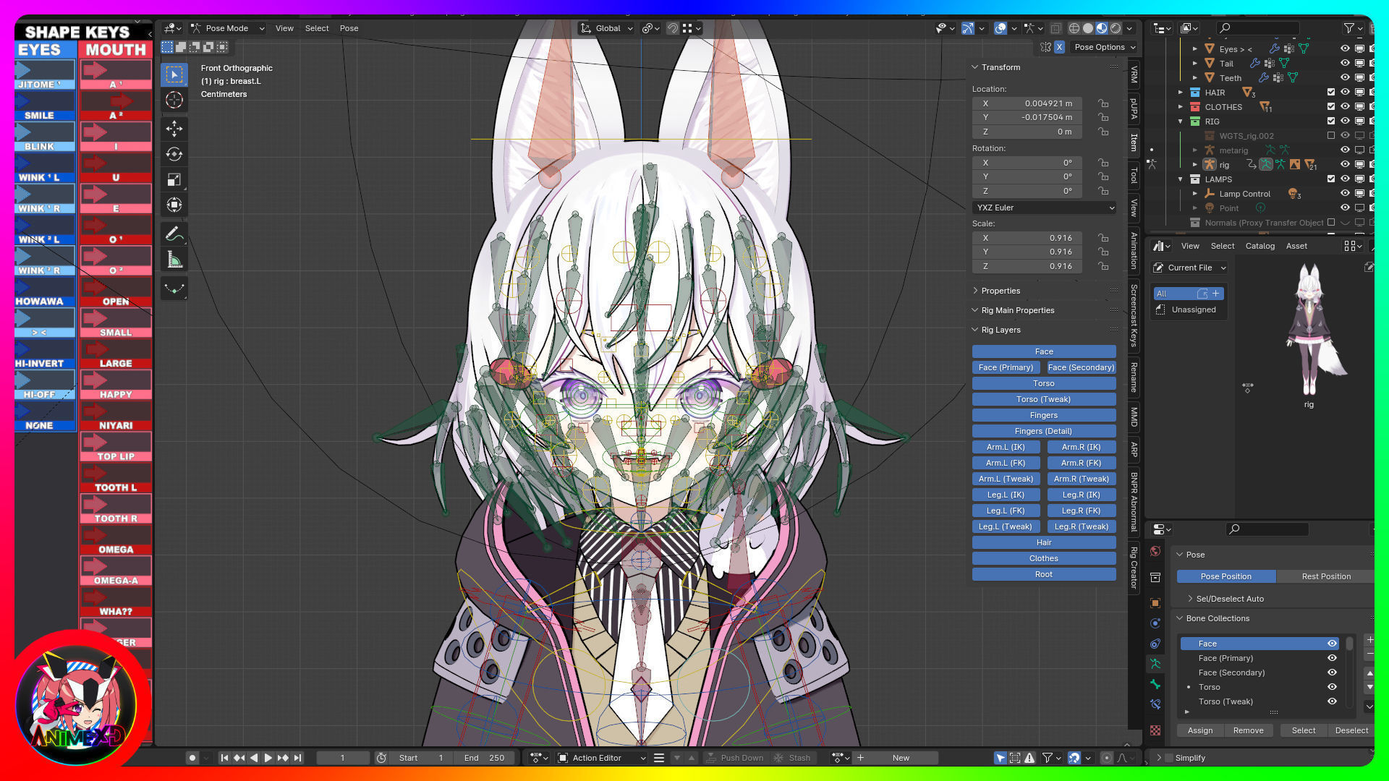Switch to rendered viewport shading
The image size is (1389, 781).
(1116, 28)
